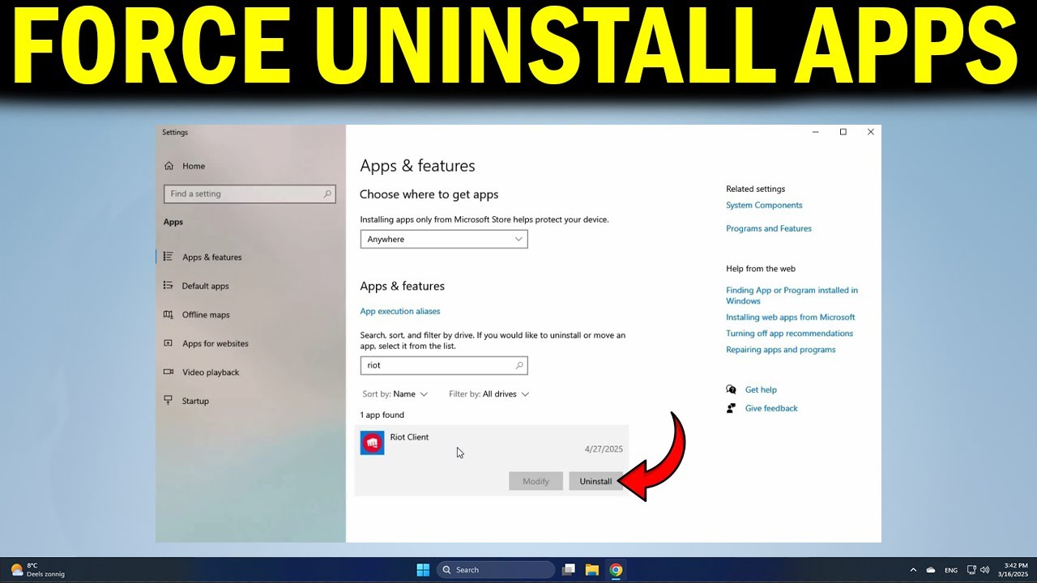Open Repairing apps and programs link

click(x=781, y=350)
